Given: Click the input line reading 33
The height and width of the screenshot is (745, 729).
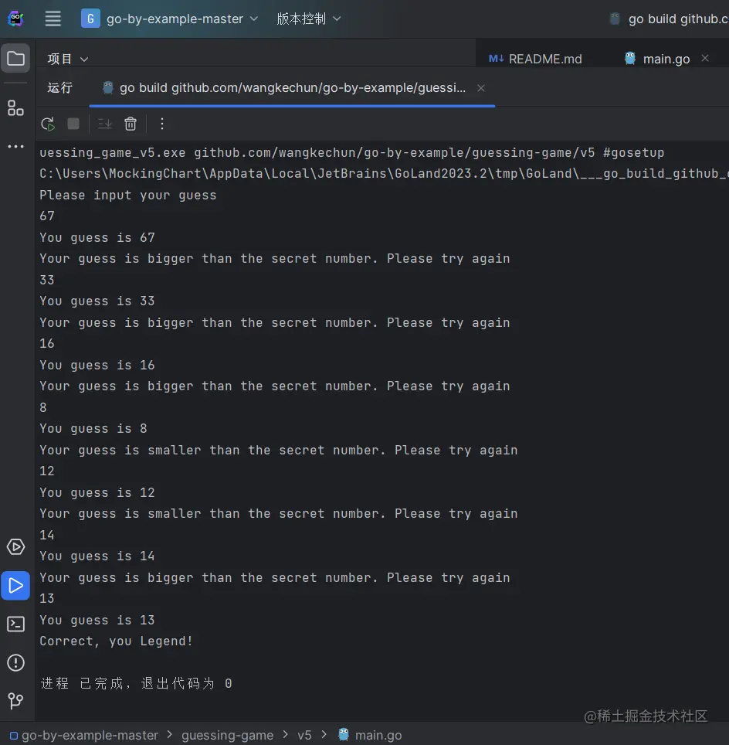Looking at the screenshot, I should click(46, 280).
